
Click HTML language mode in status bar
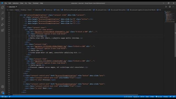tap(152, 97)
